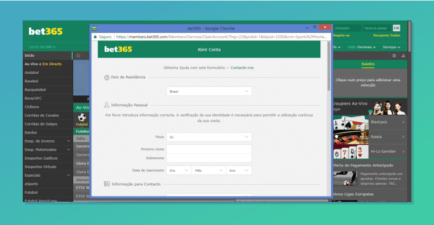Screen dimensions: 434x225
Task: Switch to the Boletim tab
Action: point(368,64)
